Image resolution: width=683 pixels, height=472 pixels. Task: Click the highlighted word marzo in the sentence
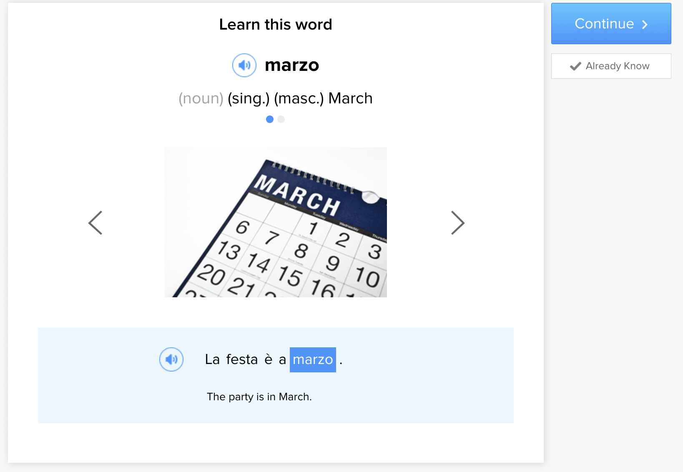pyautogui.click(x=313, y=359)
